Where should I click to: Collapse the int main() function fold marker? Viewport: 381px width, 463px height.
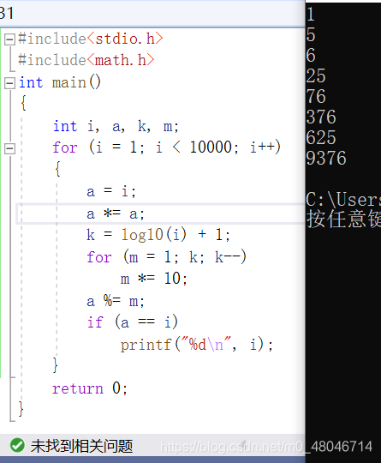click(9, 83)
